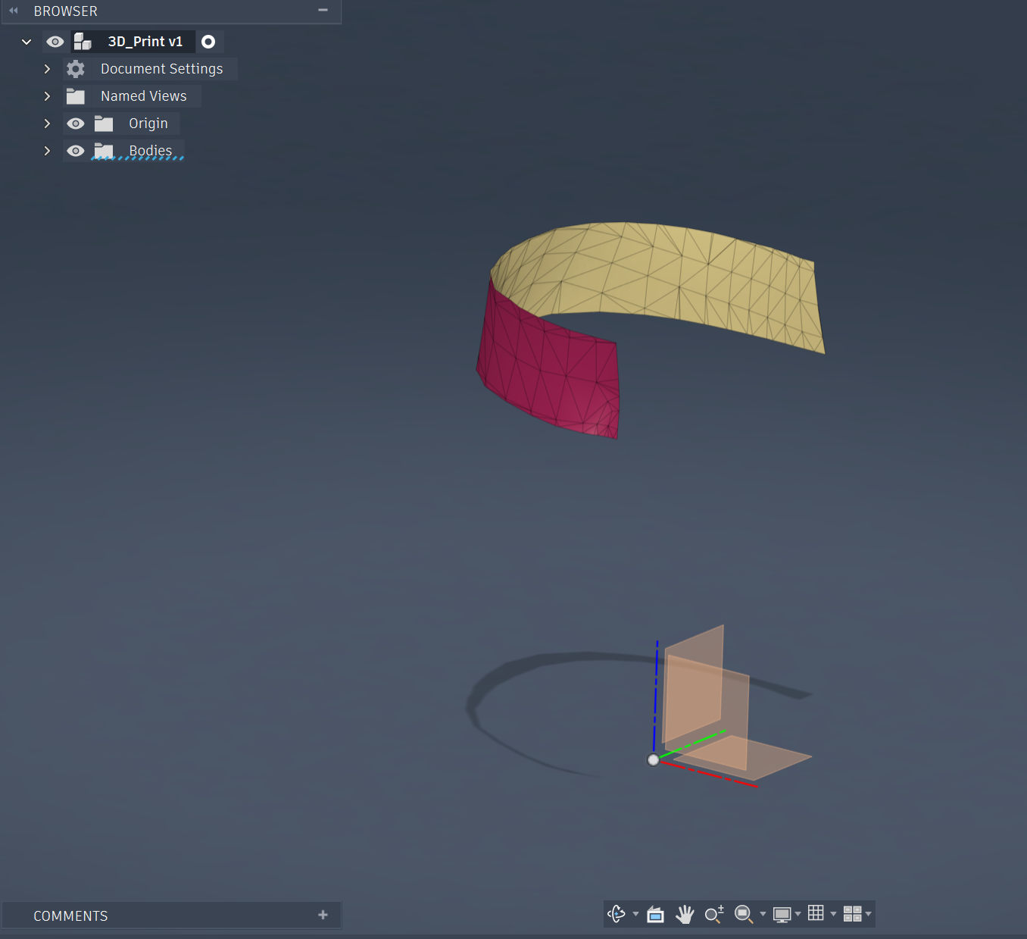Open the Grid and Snaps dropdown arrow

[833, 914]
